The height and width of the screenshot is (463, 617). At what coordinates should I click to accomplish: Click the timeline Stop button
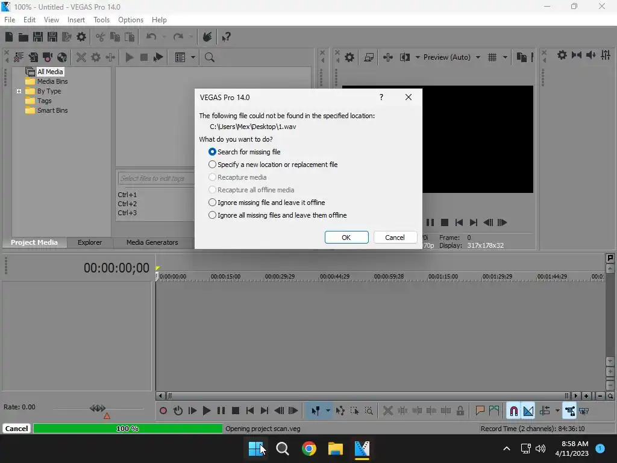pyautogui.click(x=236, y=411)
